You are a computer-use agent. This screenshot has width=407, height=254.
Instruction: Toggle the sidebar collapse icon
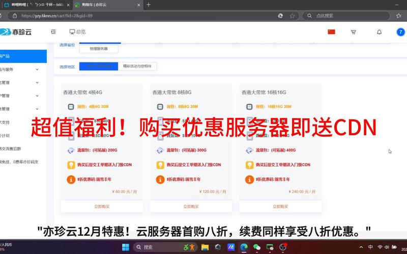[x=53, y=31]
